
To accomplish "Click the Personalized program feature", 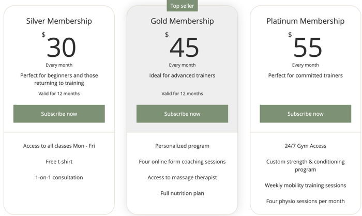I will (x=182, y=146).
